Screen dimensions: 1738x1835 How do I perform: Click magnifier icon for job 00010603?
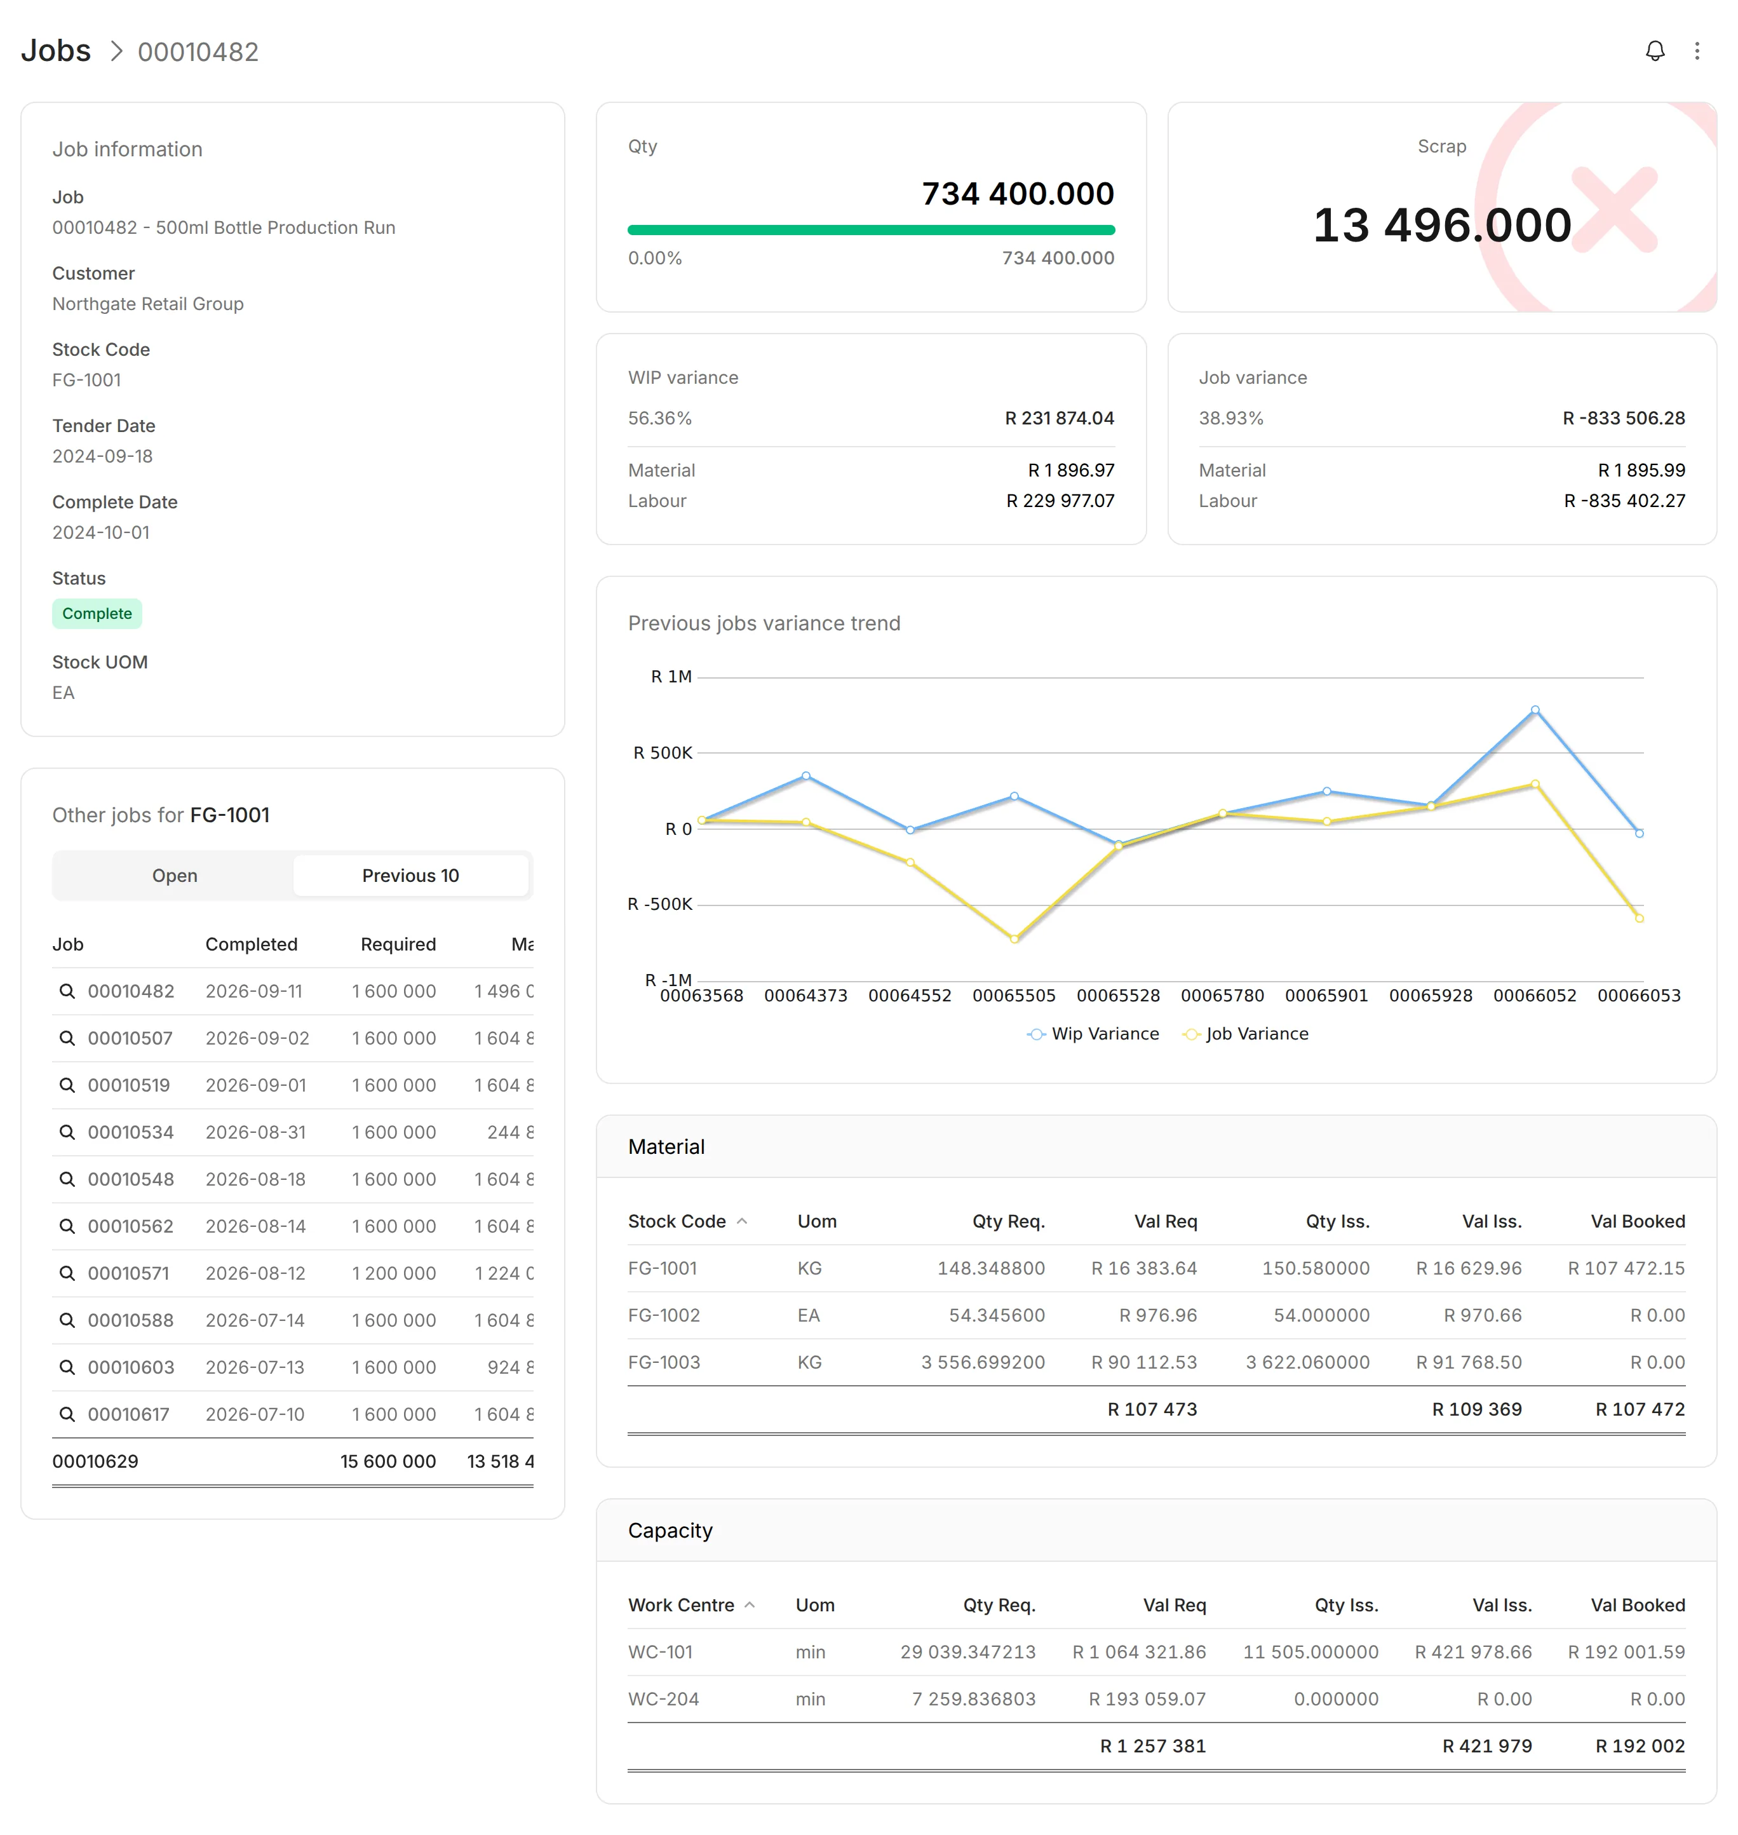(67, 1367)
